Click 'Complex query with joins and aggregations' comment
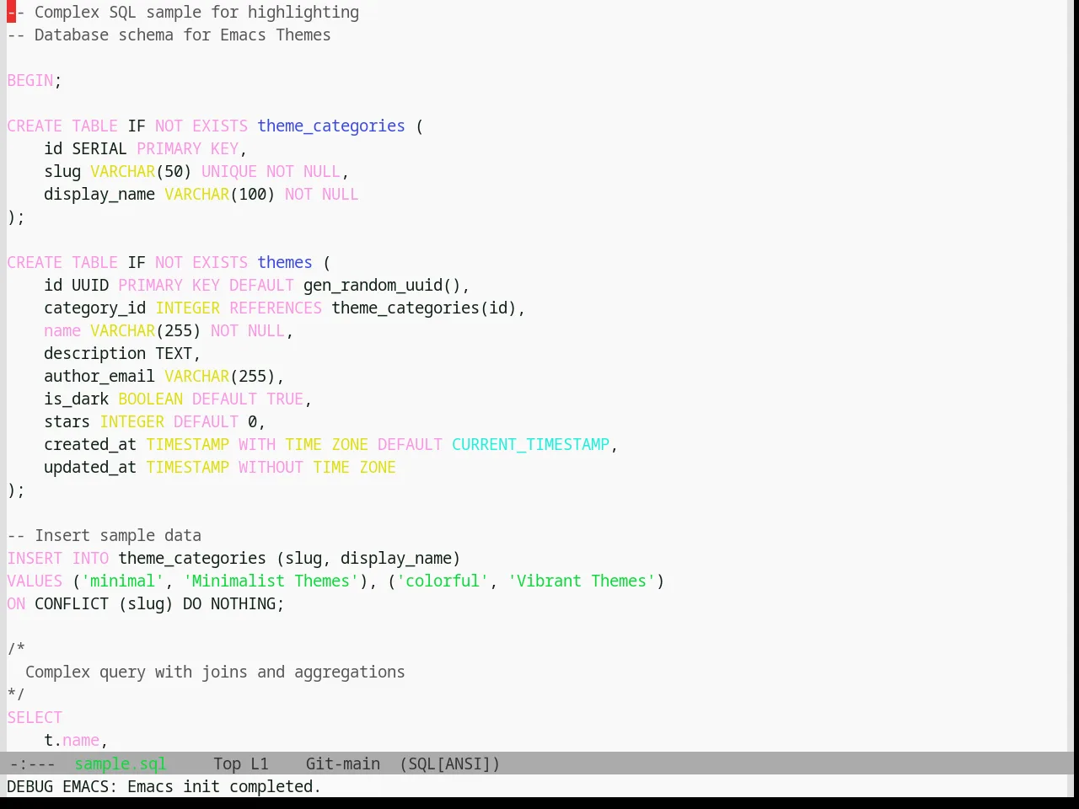This screenshot has width=1079, height=809. coord(215,672)
